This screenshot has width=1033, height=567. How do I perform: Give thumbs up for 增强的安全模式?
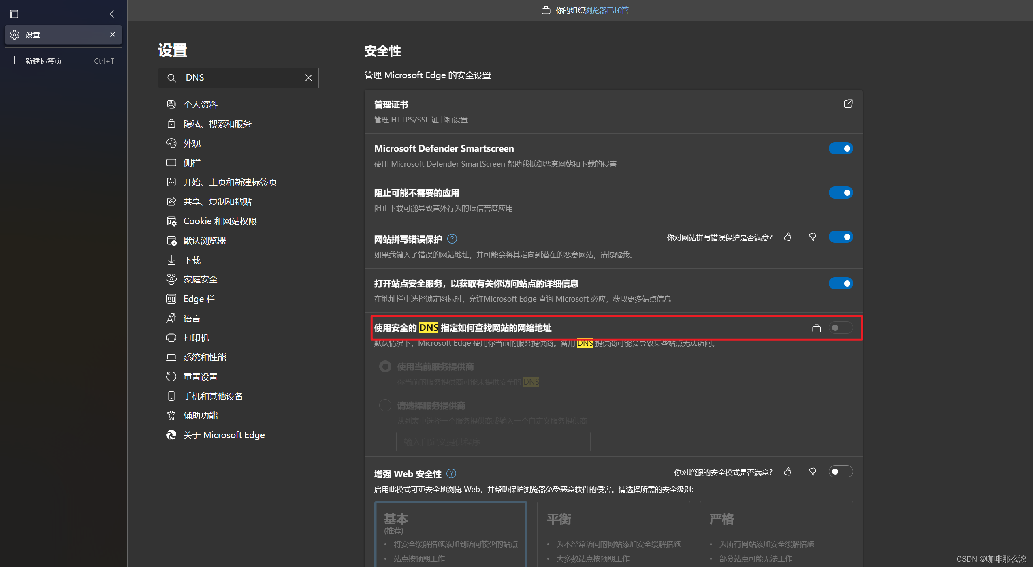[788, 472]
